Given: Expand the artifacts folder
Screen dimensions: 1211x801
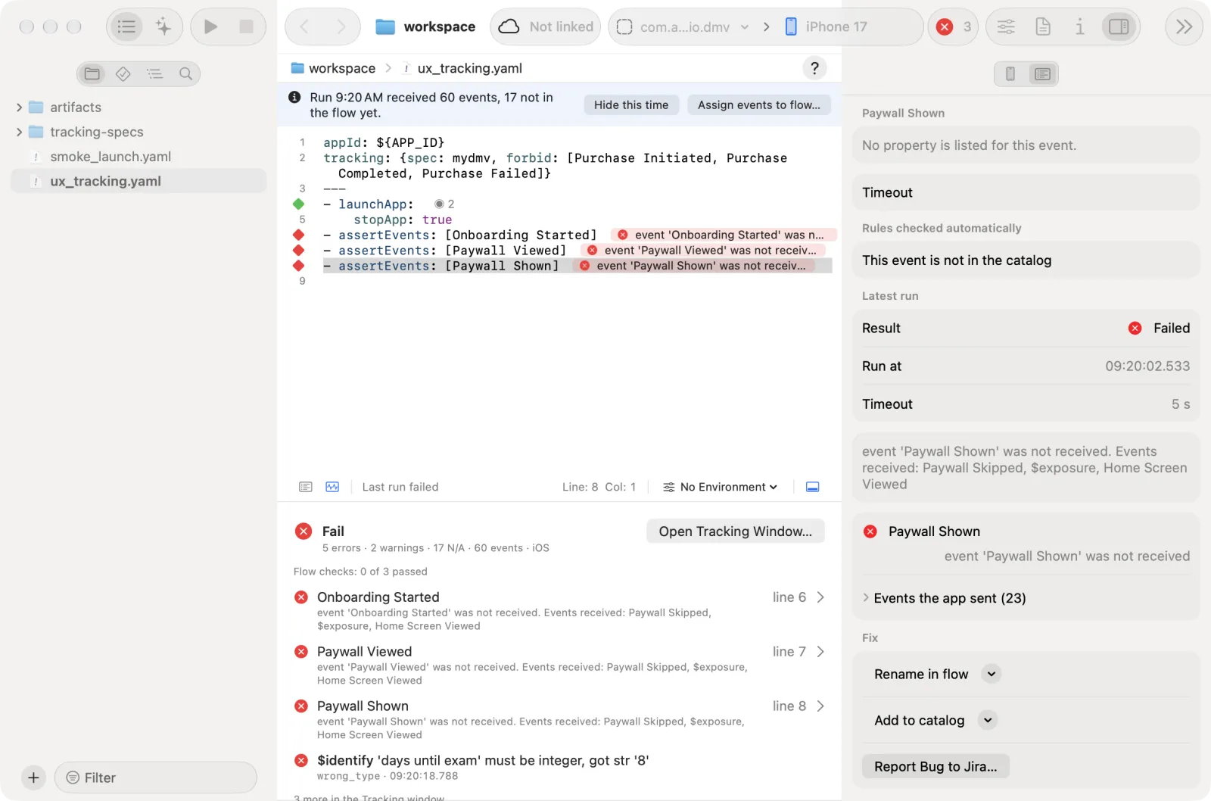Looking at the screenshot, I should (x=20, y=108).
